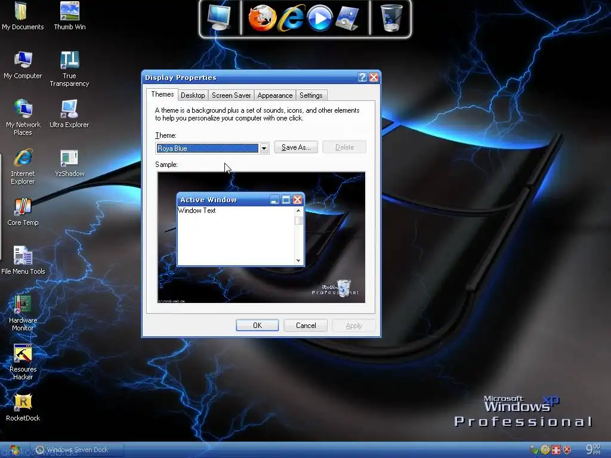This screenshot has height=458, width=611.
Task: Open the Appearance tab
Action: tap(274, 95)
